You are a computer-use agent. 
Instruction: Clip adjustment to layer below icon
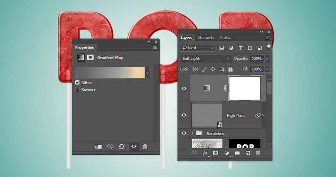point(98,147)
